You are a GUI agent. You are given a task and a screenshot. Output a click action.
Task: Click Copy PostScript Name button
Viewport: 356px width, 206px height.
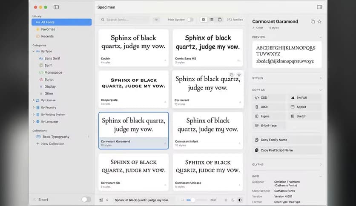pyautogui.click(x=287, y=150)
